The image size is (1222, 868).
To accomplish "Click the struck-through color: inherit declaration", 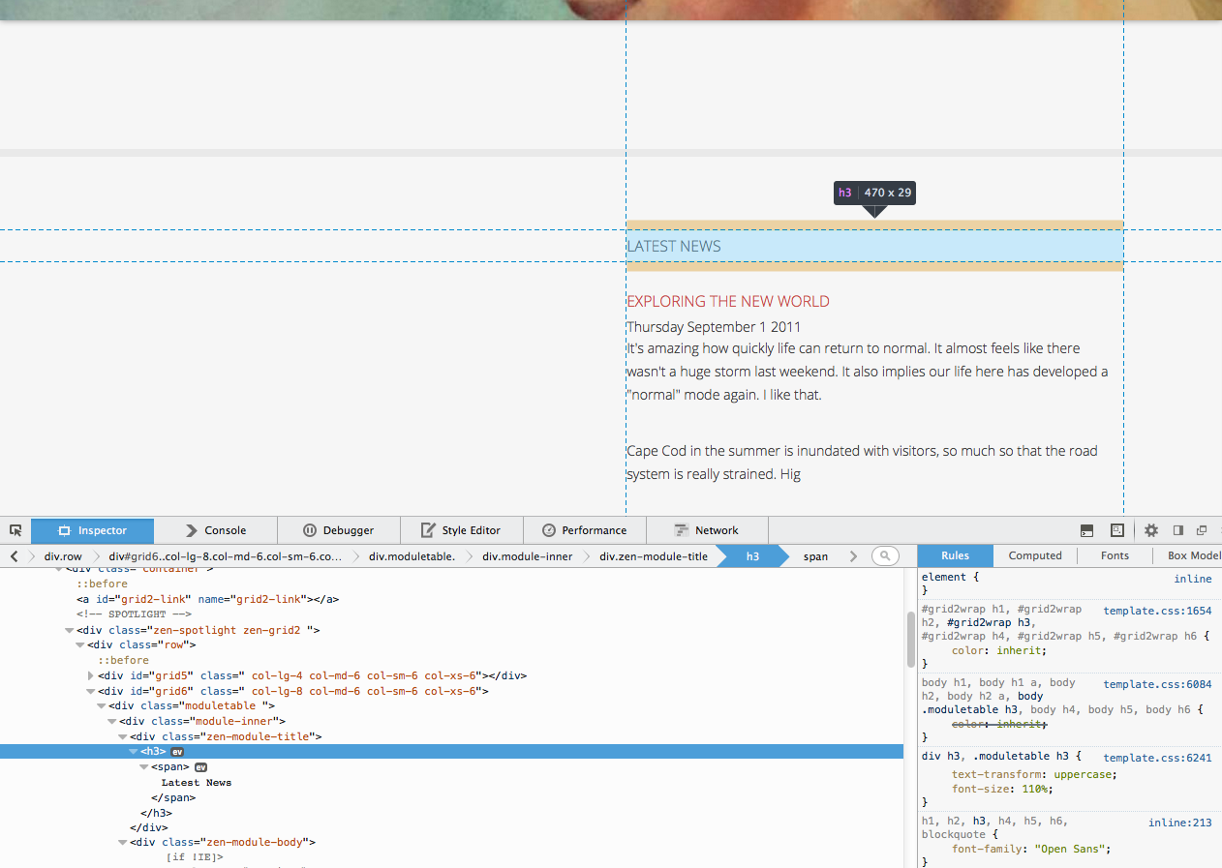I will pyautogui.click(x=999, y=724).
